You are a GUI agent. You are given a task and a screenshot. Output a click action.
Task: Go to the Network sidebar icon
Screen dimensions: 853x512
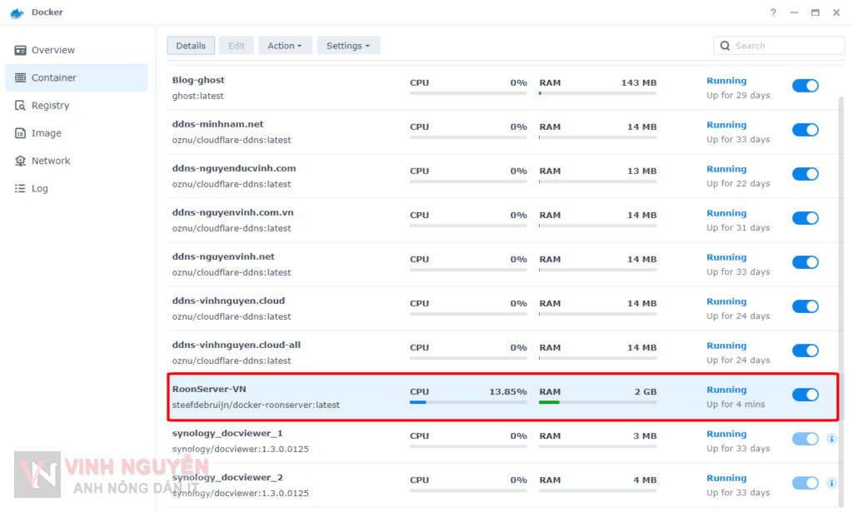(20, 161)
